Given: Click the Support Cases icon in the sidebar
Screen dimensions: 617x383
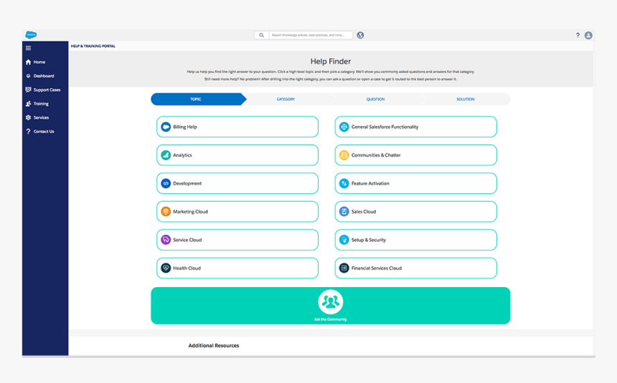Looking at the screenshot, I should pyautogui.click(x=28, y=89).
